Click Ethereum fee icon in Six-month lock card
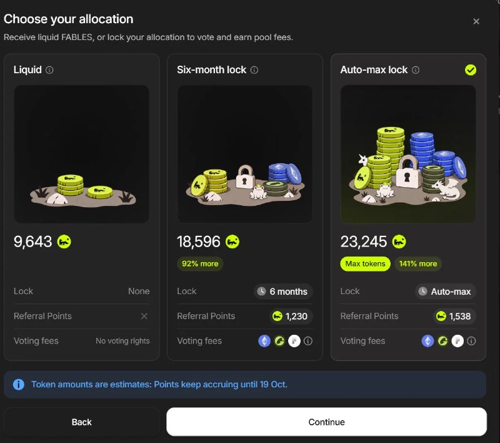The width and height of the screenshot is (500, 443). coord(264,341)
